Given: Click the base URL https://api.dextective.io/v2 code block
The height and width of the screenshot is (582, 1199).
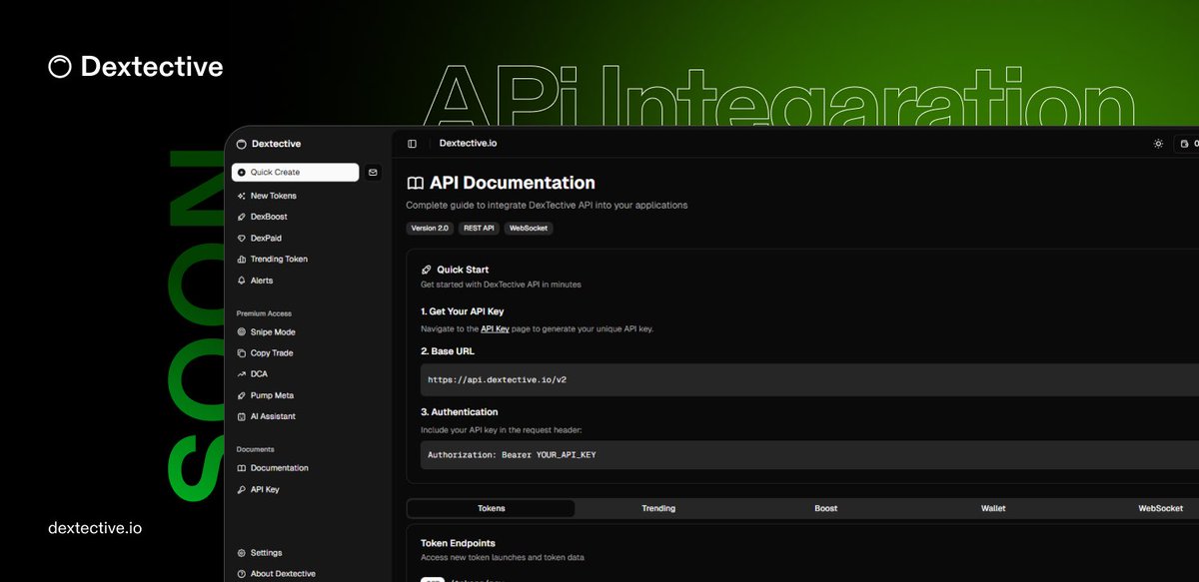Looking at the screenshot, I should coord(809,379).
